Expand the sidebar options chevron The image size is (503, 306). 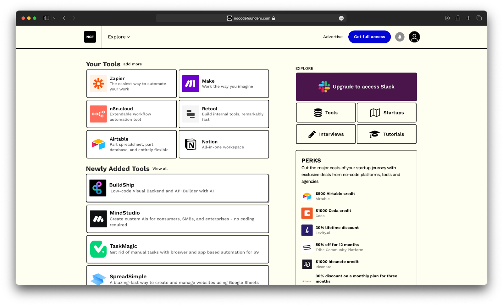click(54, 18)
